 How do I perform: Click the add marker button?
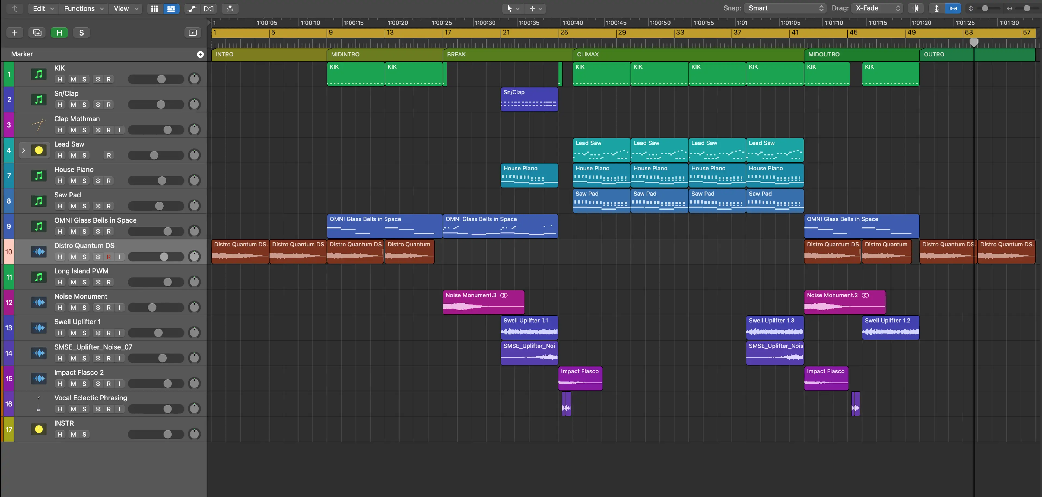[200, 54]
